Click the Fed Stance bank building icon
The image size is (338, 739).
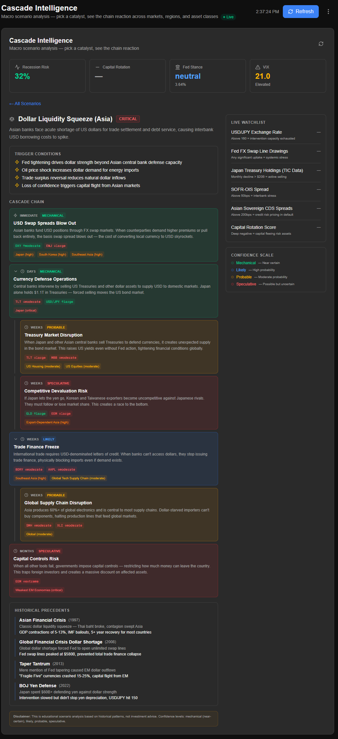pyautogui.click(x=178, y=67)
